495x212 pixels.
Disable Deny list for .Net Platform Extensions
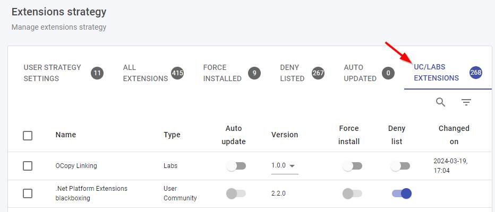pos(402,193)
